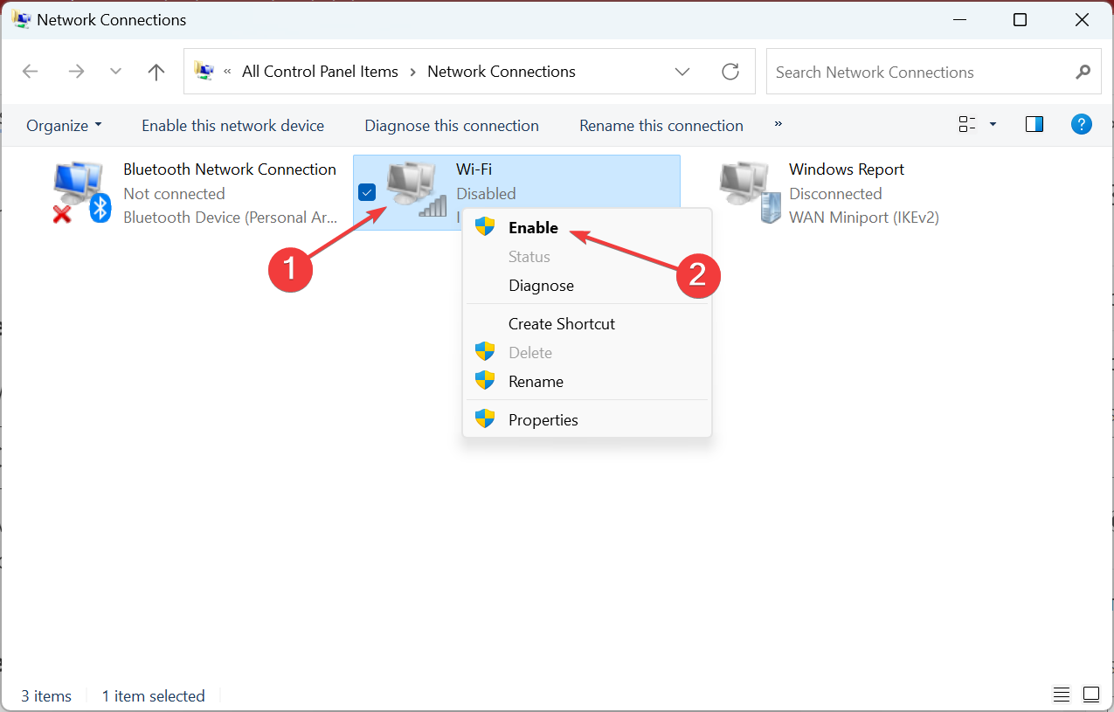Click the address bar control panel icon
The image size is (1114, 712).
(x=204, y=71)
